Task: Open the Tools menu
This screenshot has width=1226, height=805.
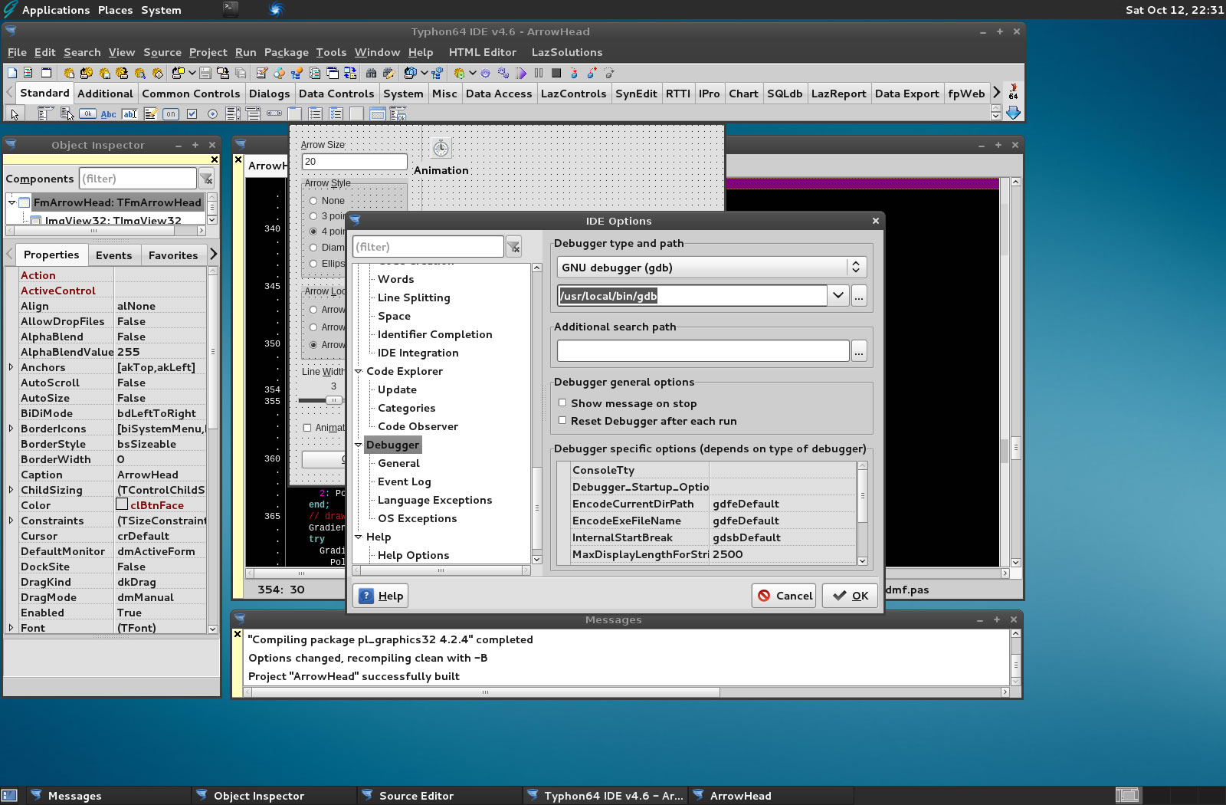Action: pyautogui.click(x=331, y=52)
